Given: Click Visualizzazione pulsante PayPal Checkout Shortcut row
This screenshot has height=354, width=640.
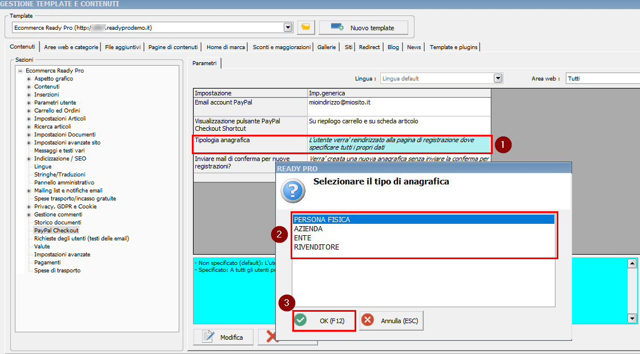Looking at the screenshot, I should point(342,126).
